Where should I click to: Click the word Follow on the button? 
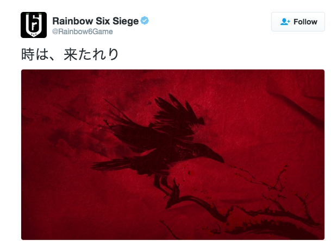(305, 22)
